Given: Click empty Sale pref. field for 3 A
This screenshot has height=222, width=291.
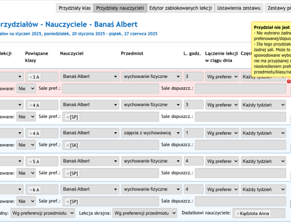Looking at the screenshot, I should point(110,88).
